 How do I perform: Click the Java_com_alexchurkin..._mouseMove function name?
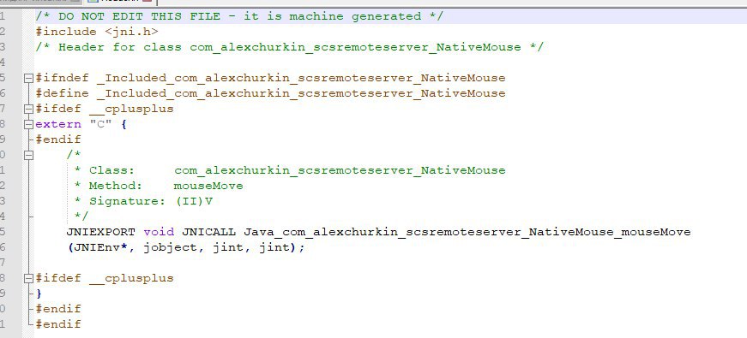click(467, 232)
